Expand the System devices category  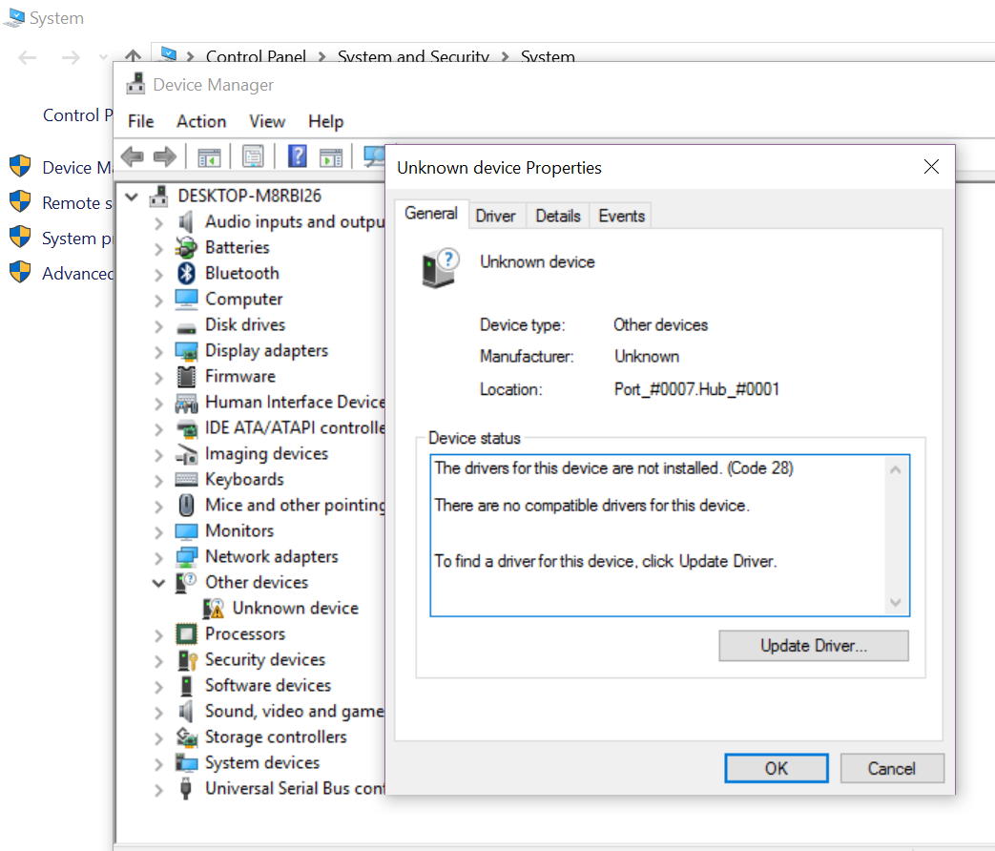pos(158,763)
